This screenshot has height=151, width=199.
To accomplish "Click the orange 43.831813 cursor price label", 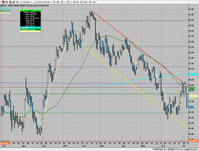I will [x=193, y=141].
